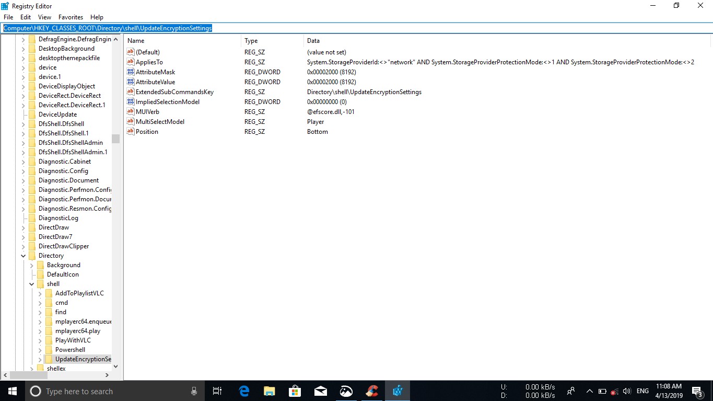Viewport: 713px width, 401px height.
Task: Expand the shellex key
Action: [x=31, y=369]
